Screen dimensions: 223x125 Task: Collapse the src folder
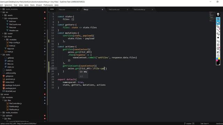pyautogui.click(x=1, y=12)
